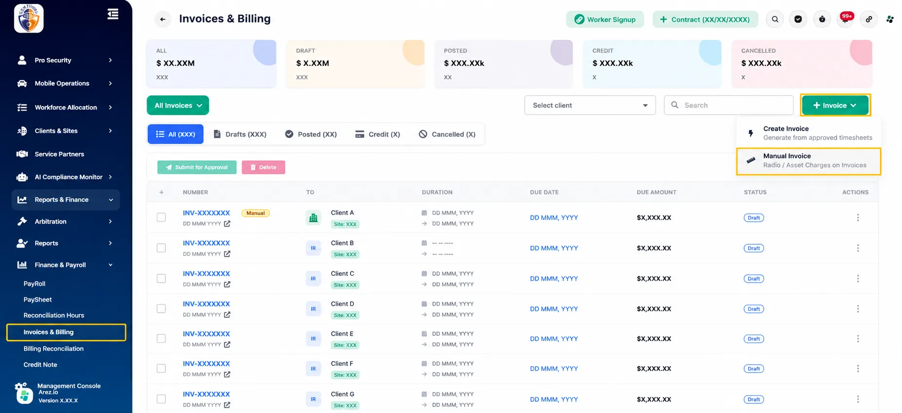Open the All Invoices dropdown
Viewport: 902px width, 413px height.
click(x=178, y=106)
